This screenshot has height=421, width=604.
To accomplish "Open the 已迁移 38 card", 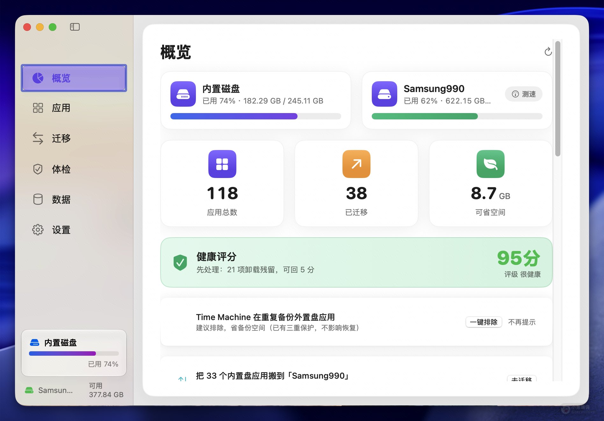I will [x=356, y=184].
